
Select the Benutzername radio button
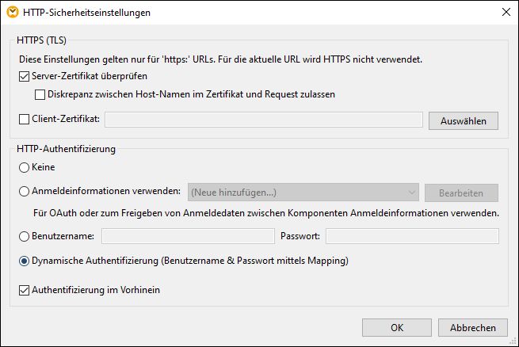coord(24,236)
